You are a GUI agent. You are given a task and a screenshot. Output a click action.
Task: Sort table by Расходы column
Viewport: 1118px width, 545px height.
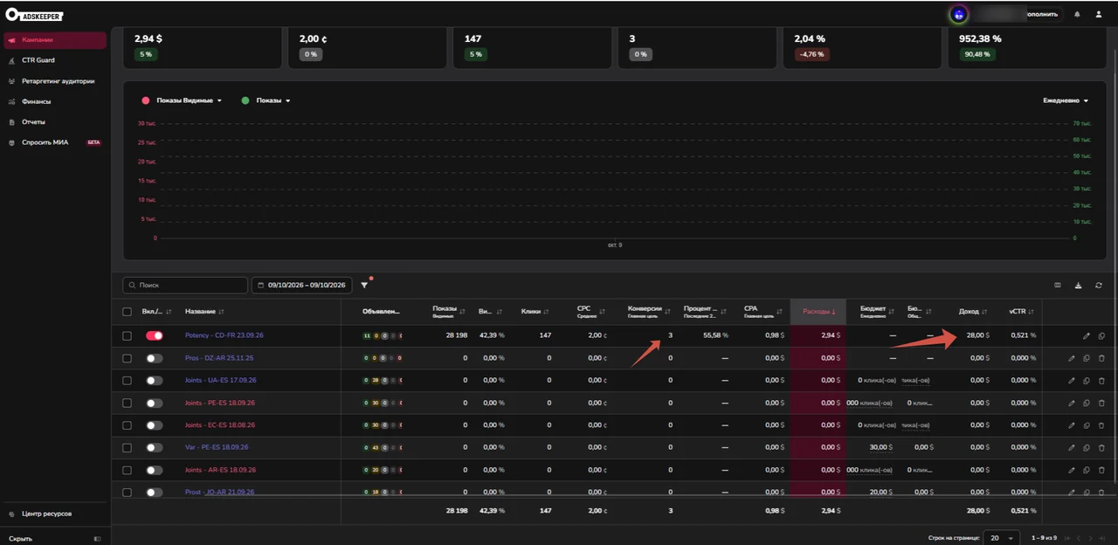(818, 312)
